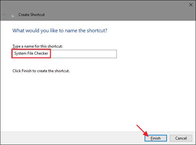Click the 'Click Finish to create the shortcut.' text
Viewport: 196px width, 145px height.
click(41, 71)
